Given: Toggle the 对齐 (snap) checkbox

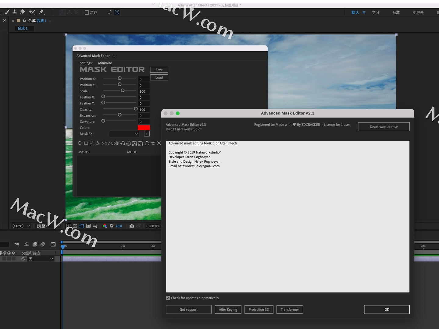Looking at the screenshot, I should tap(87, 12).
